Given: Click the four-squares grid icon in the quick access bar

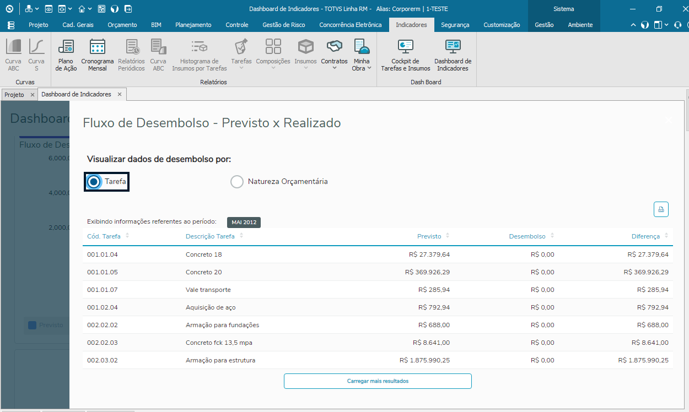Looking at the screenshot, I should [101, 9].
